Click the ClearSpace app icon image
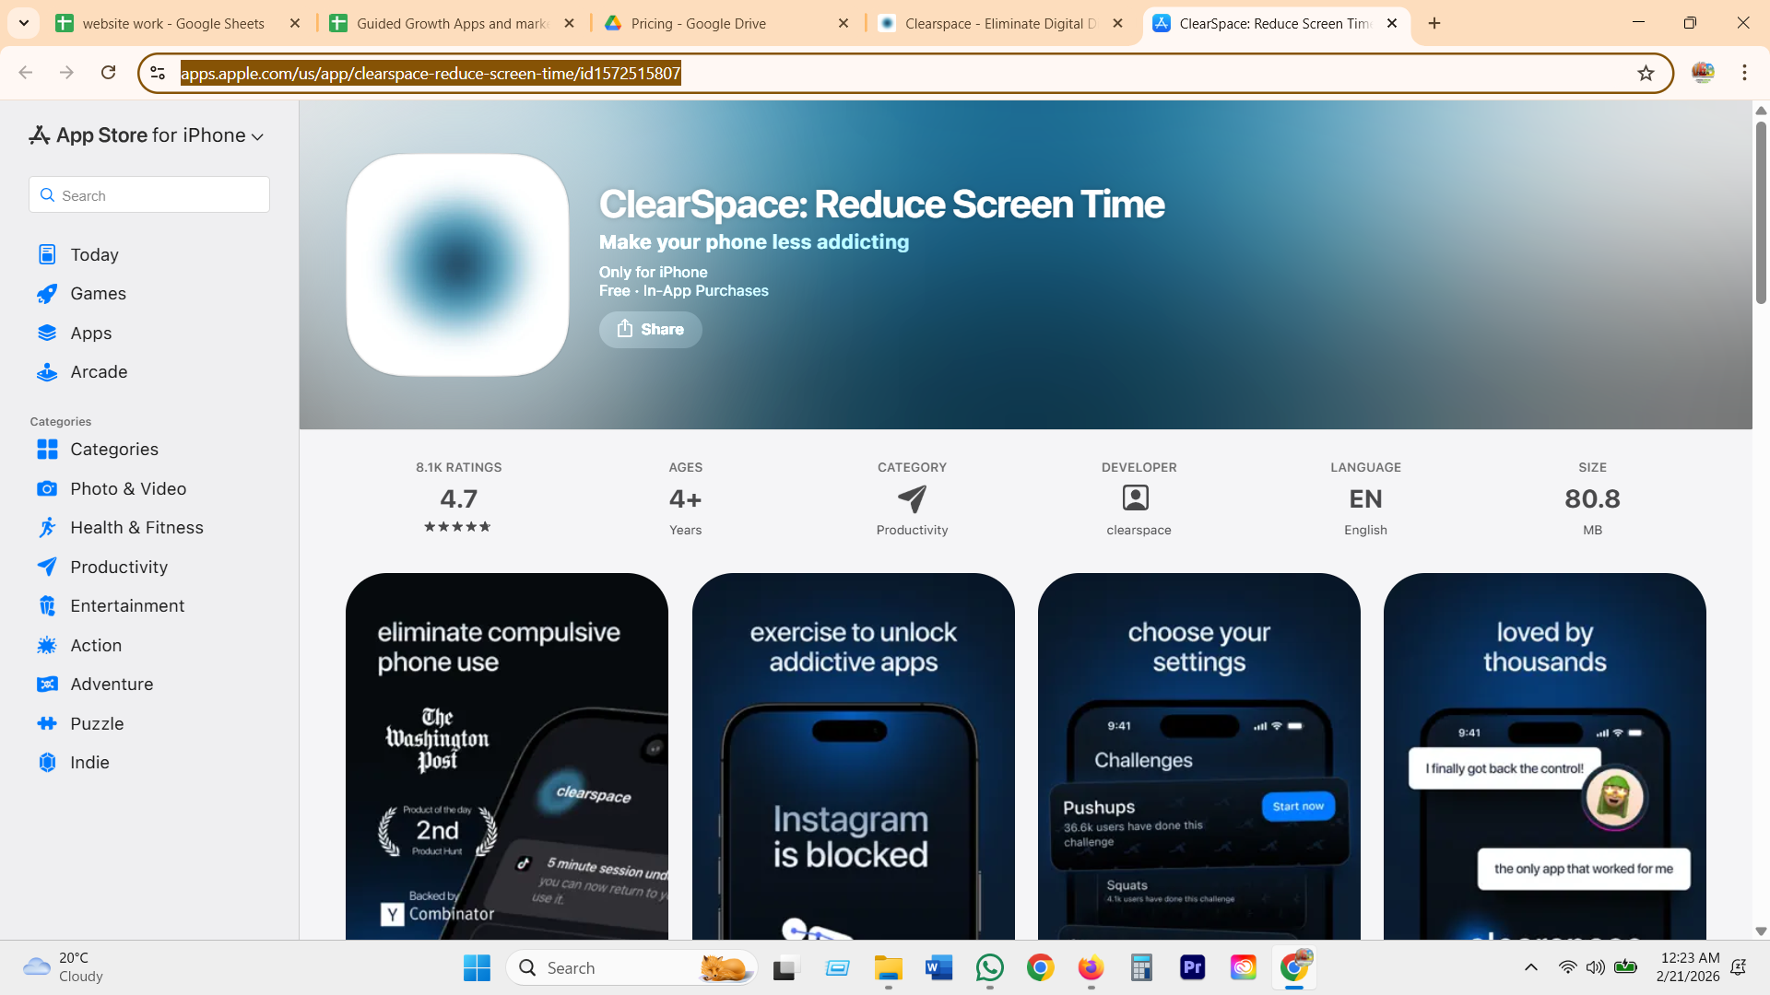1770x995 pixels. 458,265
